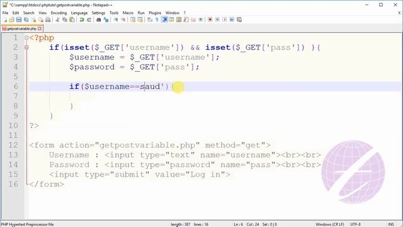Click the Close document toolbar icon

[x=33, y=20]
